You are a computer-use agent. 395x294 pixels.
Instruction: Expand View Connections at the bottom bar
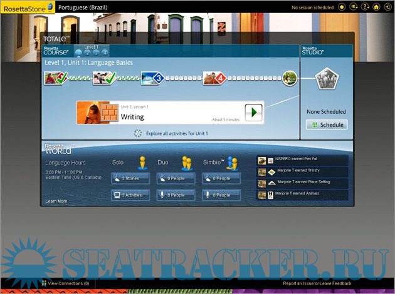65,283
